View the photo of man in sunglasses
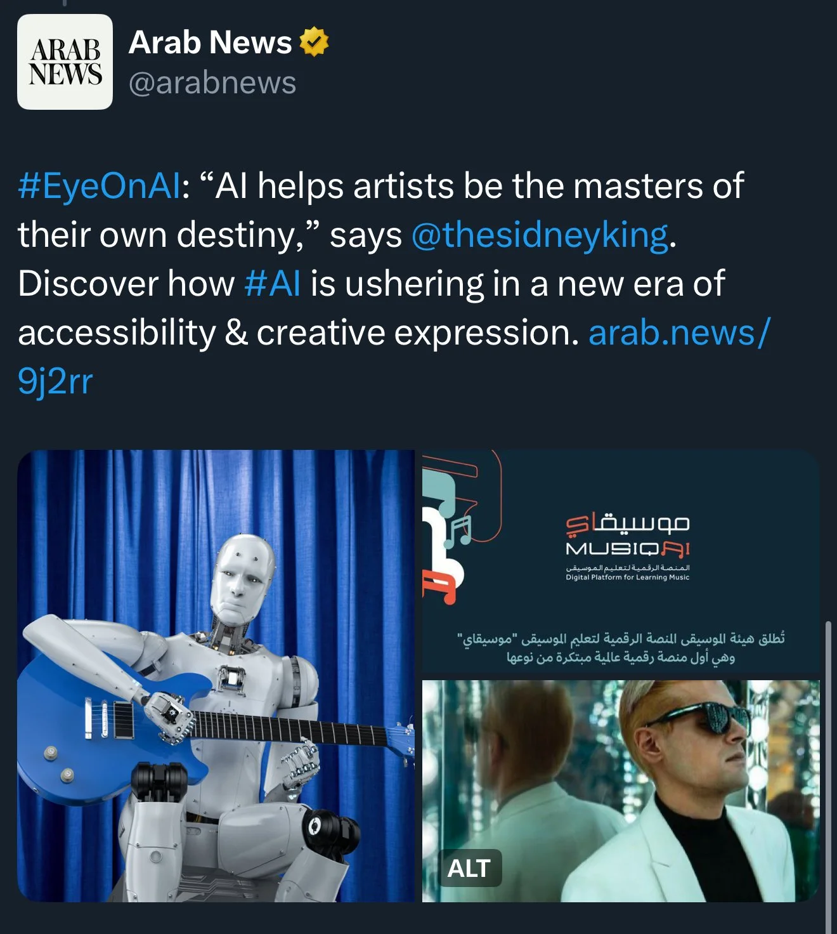837x934 pixels. tap(621, 791)
